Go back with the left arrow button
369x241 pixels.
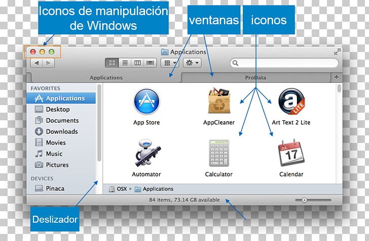(36, 63)
